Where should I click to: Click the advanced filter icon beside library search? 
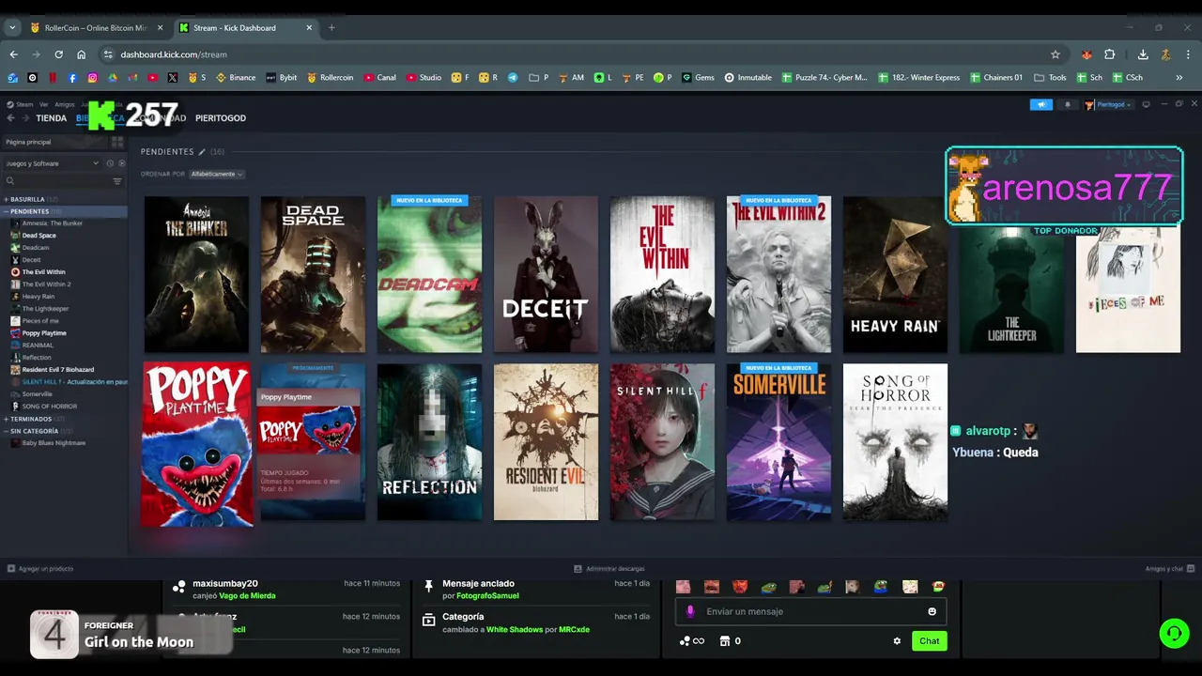pyautogui.click(x=117, y=181)
